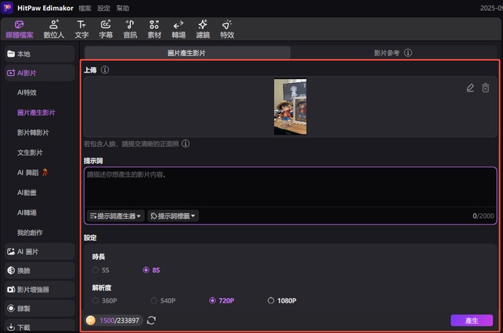Open AI動畫 in the sidebar
Image resolution: width=503 pixels, height=333 pixels.
coord(27,192)
